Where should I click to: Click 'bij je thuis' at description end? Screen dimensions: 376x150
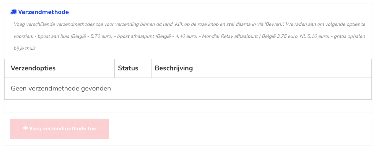pos(25,48)
